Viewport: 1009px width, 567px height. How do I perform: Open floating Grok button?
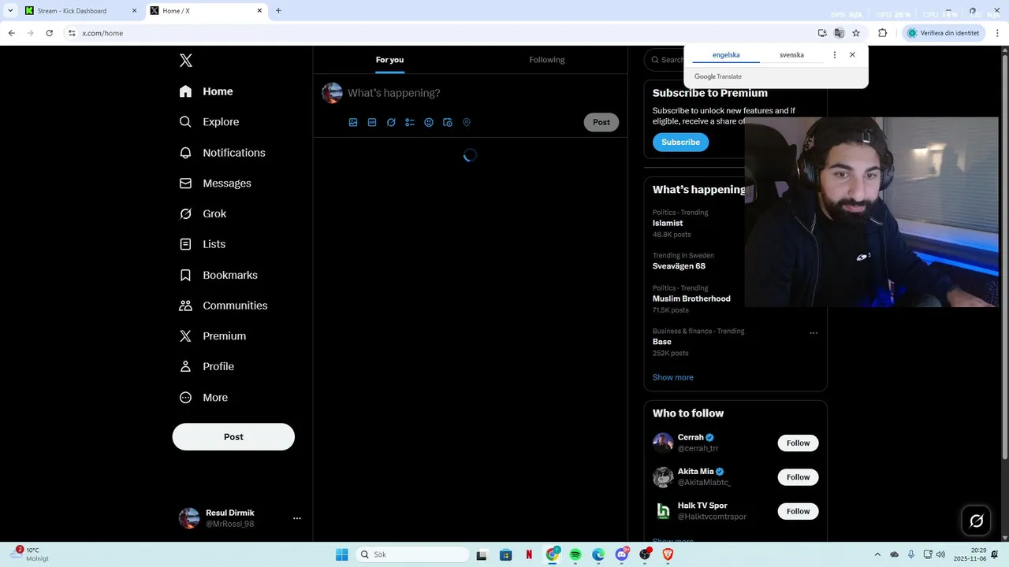click(x=976, y=521)
